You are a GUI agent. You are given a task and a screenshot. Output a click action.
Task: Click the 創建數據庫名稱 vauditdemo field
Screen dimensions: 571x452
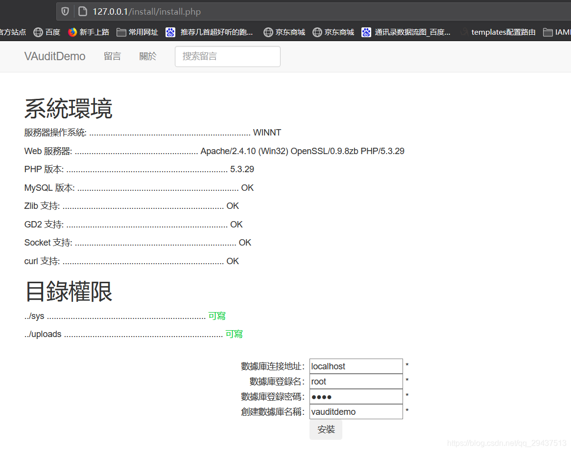[356, 411]
